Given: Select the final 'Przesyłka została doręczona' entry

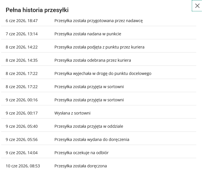Looking at the screenshot, I should (x=80, y=166).
